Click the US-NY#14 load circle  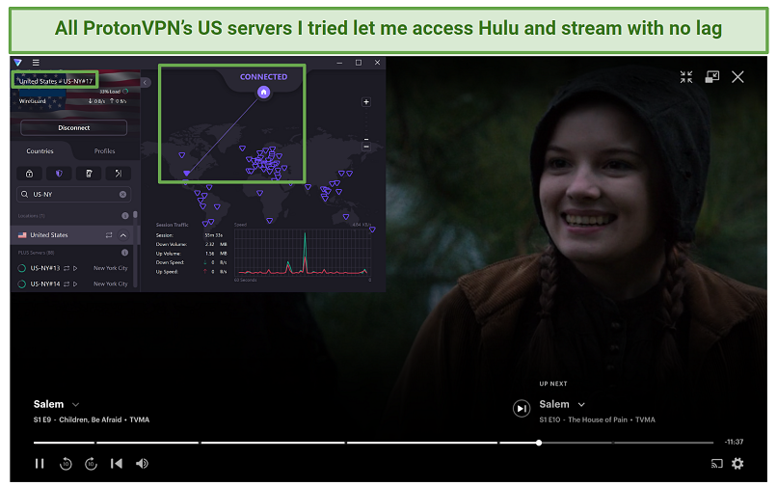[22, 284]
